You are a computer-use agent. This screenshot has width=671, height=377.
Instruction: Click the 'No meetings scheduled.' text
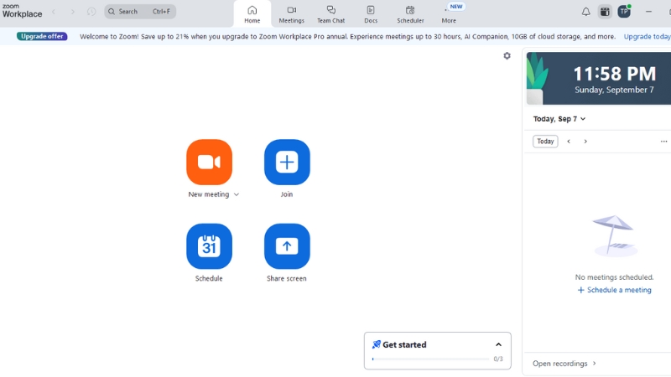pos(615,277)
